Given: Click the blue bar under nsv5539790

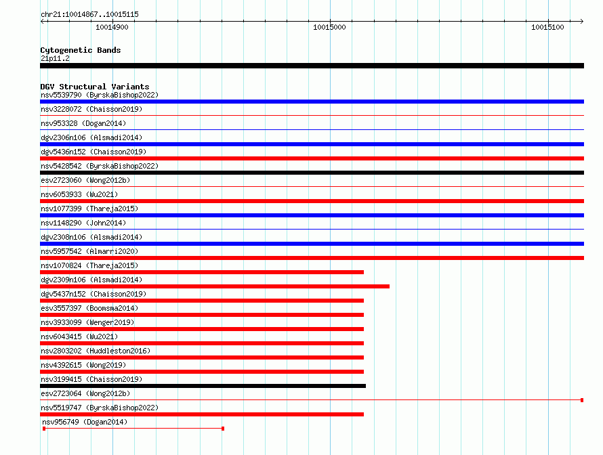Looking at the screenshot, I should tap(312, 102).
